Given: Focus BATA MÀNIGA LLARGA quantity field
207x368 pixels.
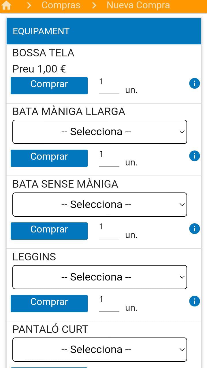Looking at the screenshot, I should coord(109,158).
